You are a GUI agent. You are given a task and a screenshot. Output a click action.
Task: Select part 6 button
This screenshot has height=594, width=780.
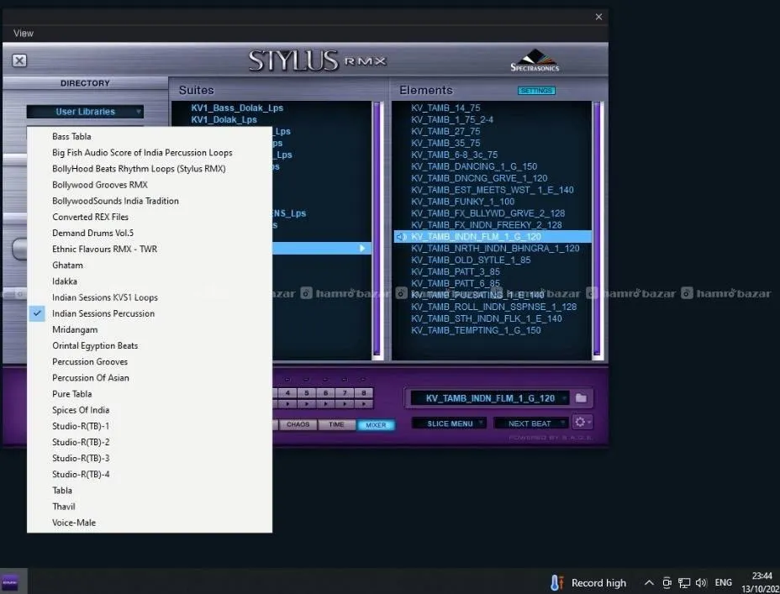tap(325, 393)
